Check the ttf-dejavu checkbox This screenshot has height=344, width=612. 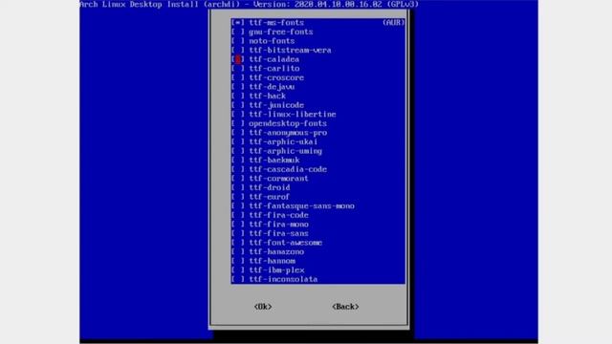click(x=238, y=87)
